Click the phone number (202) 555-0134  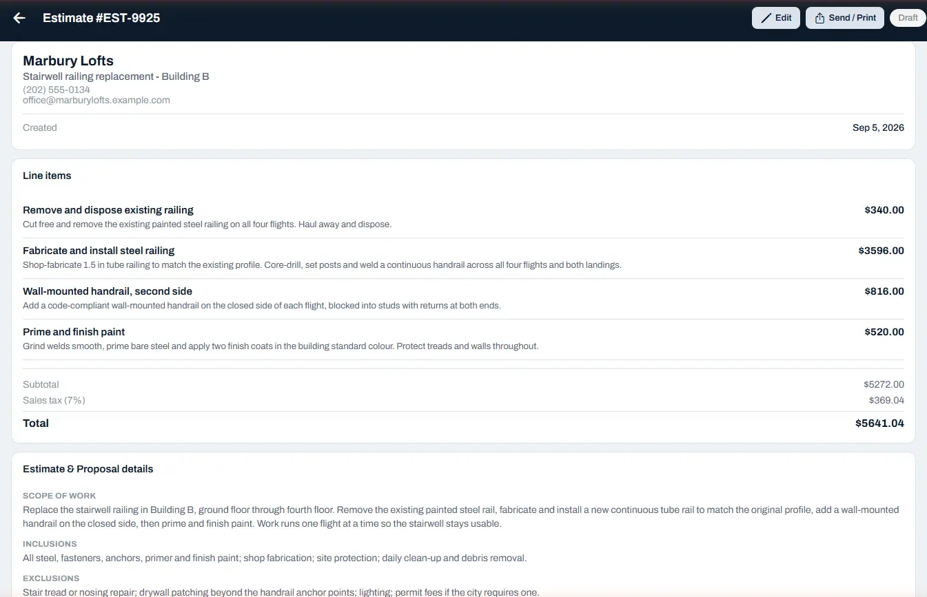pyautogui.click(x=57, y=90)
